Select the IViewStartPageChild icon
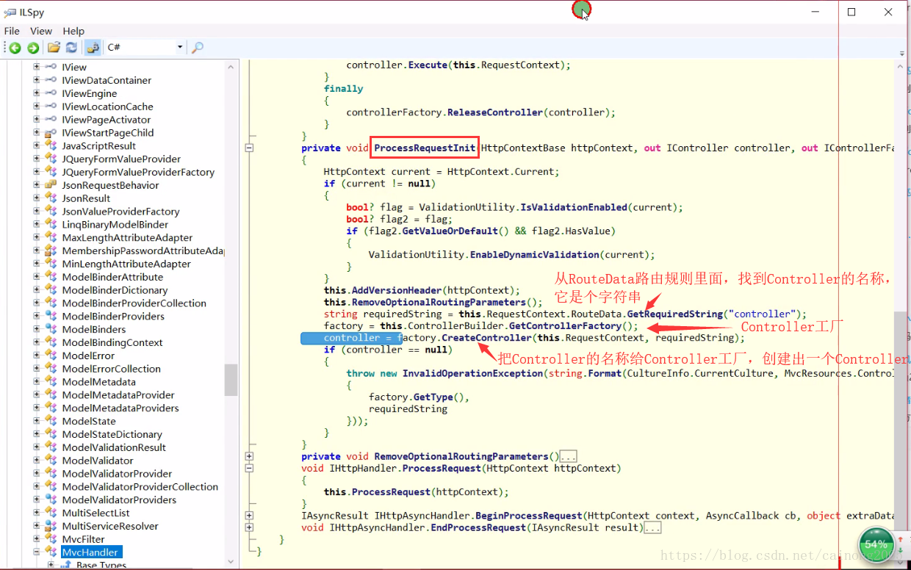Viewport: 911px width, 570px height. click(x=51, y=133)
